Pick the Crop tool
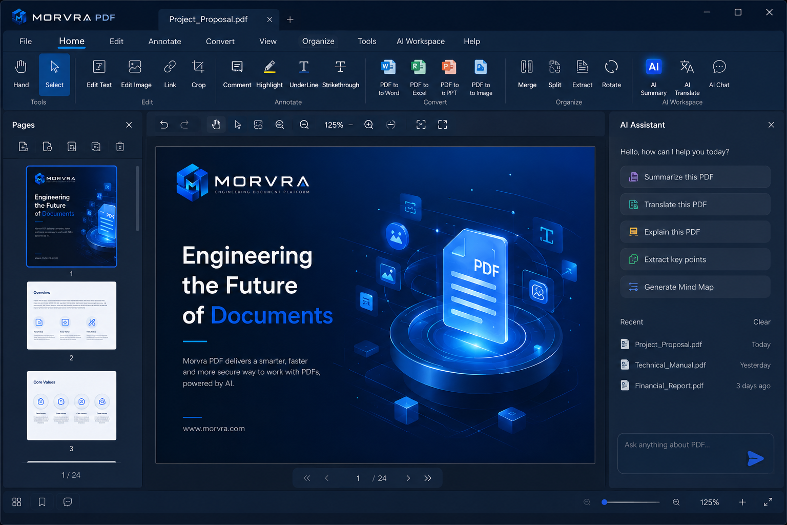The width and height of the screenshot is (787, 525). [198, 74]
